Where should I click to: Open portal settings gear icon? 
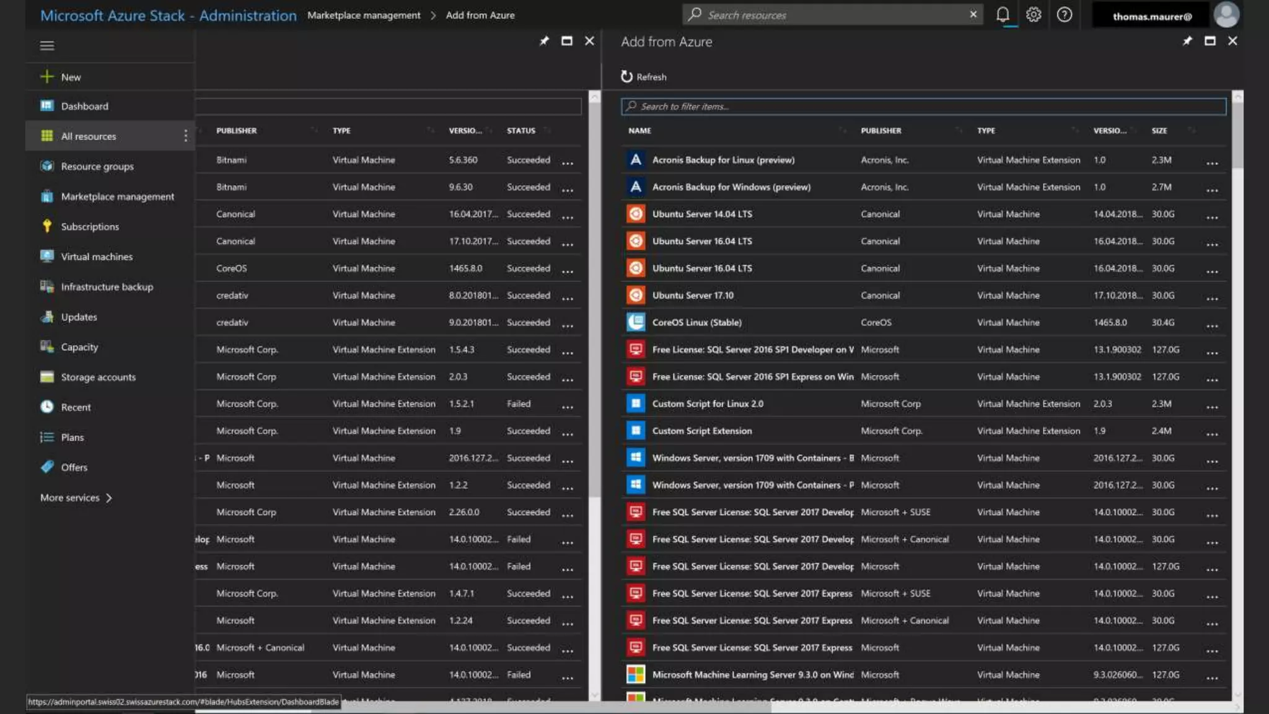(x=1033, y=15)
